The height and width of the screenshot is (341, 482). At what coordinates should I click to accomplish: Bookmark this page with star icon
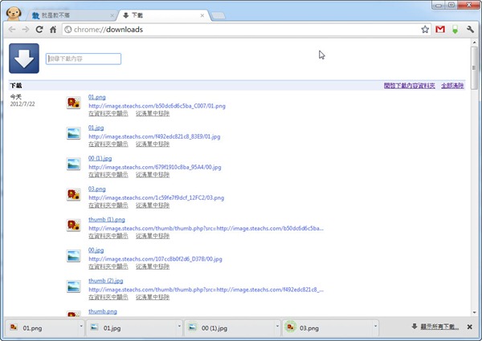(x=425, y=30)
